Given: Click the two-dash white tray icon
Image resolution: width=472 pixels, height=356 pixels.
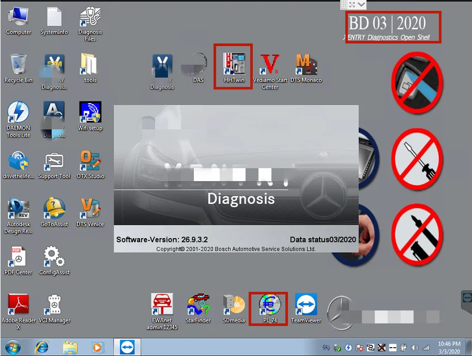Looking at the screenshot, I should (392, 348).
